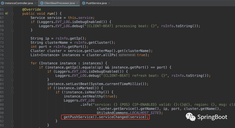Click the class icon on ClientBeatProcessor.java tab
Screen dimensions: 235x128
tap(42, 3)
